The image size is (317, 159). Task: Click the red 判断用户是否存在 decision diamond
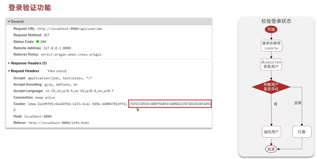(x=271, y=87)
